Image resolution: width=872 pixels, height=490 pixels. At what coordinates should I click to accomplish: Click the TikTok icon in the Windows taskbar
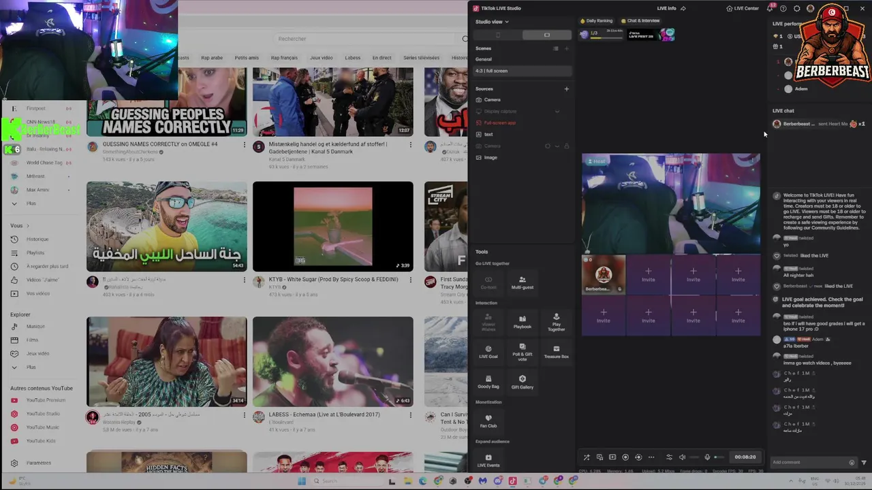[x=512, y=481]
